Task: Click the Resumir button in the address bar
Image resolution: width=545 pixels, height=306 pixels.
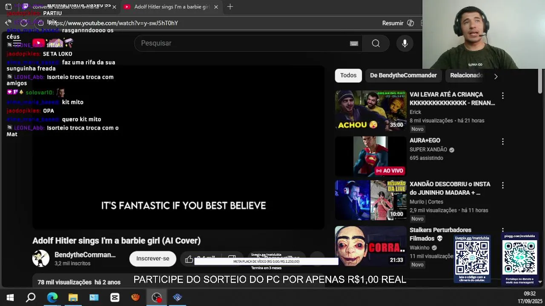Action: 393,23
